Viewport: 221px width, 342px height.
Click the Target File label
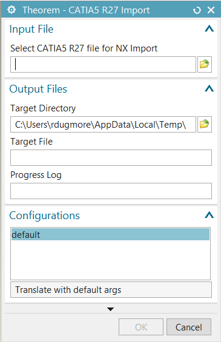[x=31, y=142]
